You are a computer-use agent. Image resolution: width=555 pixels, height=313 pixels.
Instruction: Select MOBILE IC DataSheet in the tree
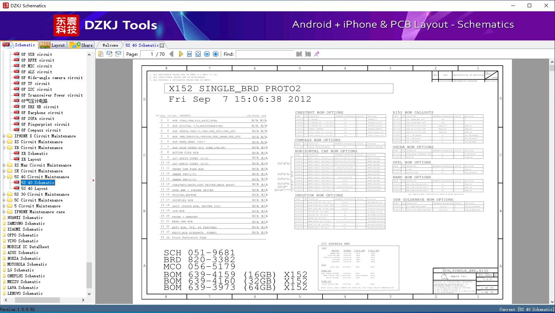click(28, 247)
